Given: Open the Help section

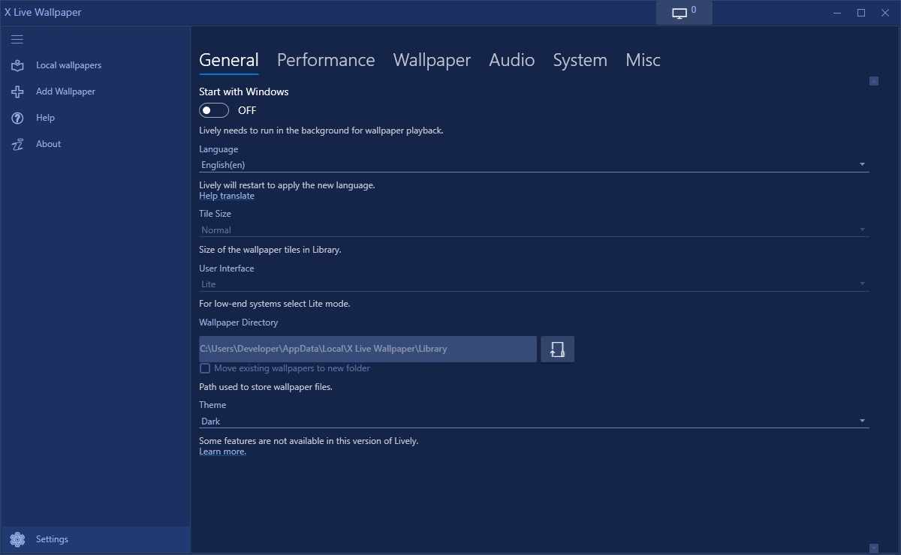Looking at the screenshot, I should click(x=17, y=118).
